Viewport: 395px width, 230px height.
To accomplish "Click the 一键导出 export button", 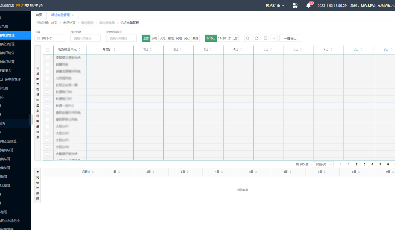I will (x=290, y=38).
